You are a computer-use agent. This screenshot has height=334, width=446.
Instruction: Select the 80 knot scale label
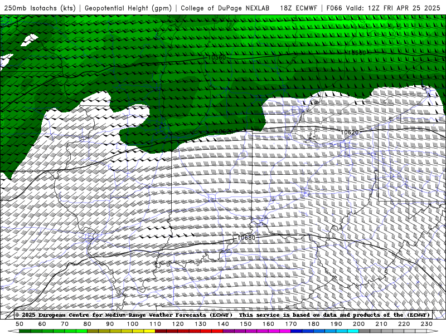88,324
